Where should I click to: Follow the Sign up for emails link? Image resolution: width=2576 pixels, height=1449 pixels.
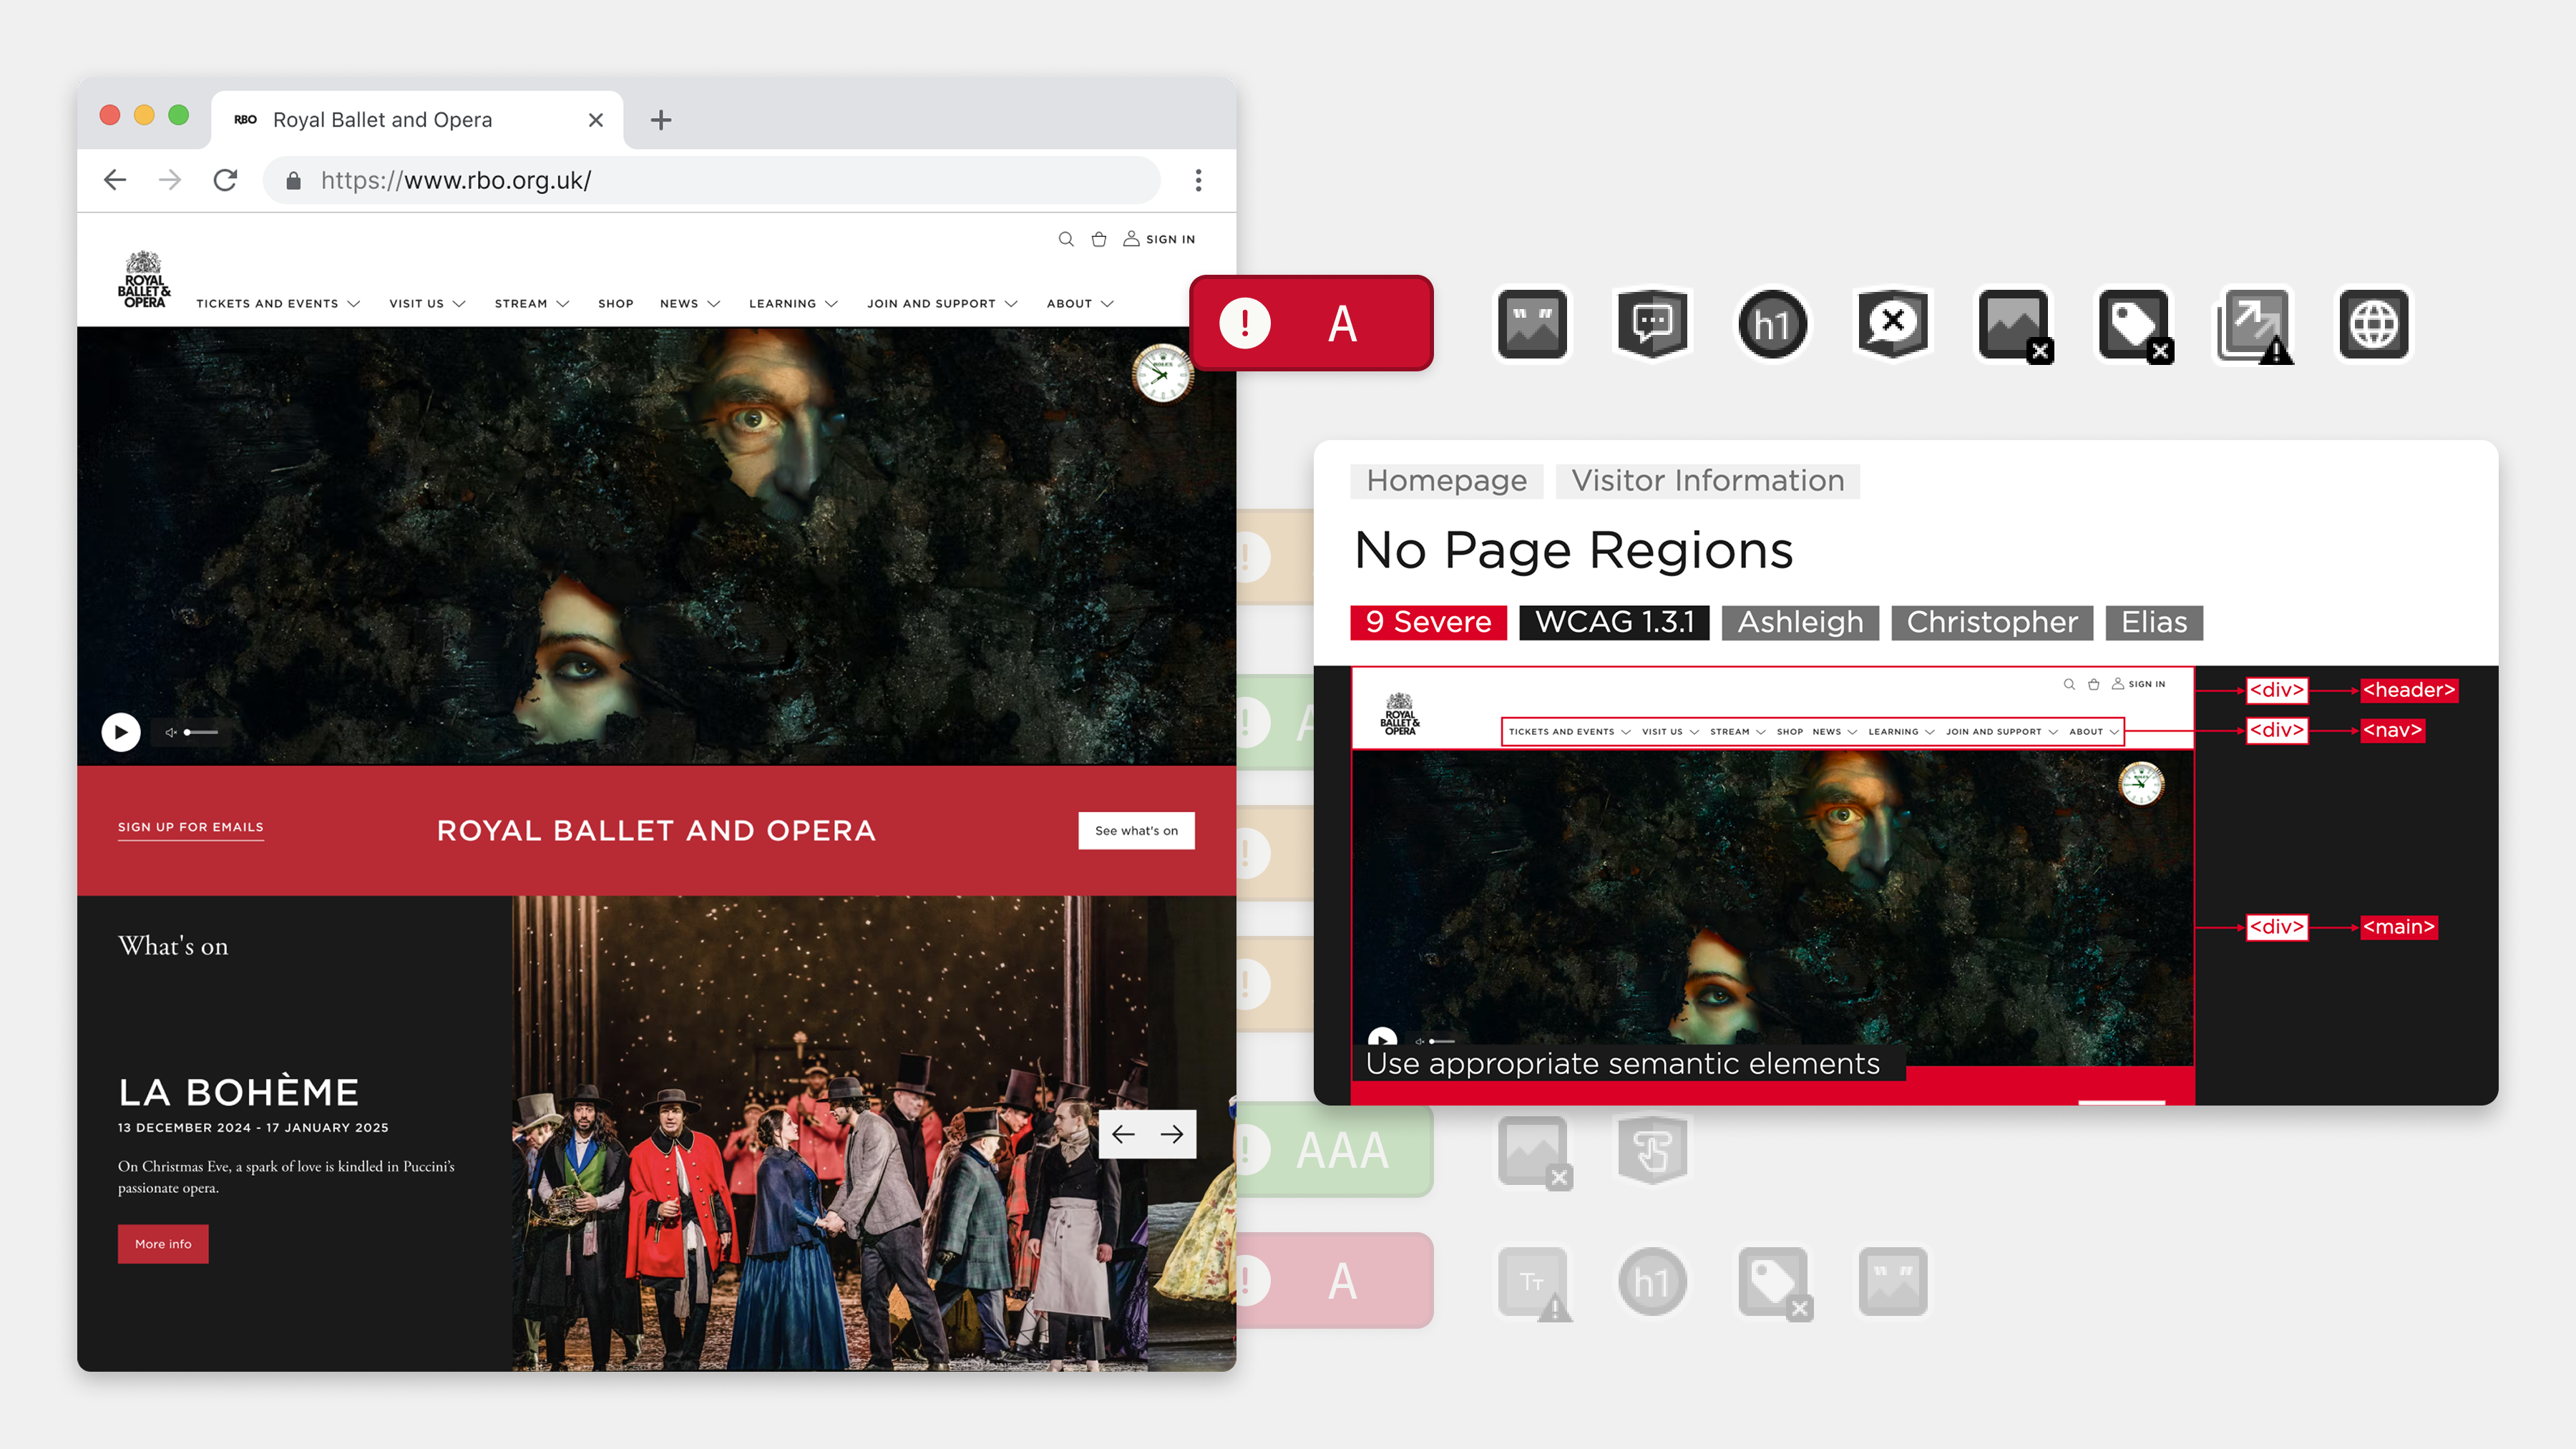(x=191, y=827)
